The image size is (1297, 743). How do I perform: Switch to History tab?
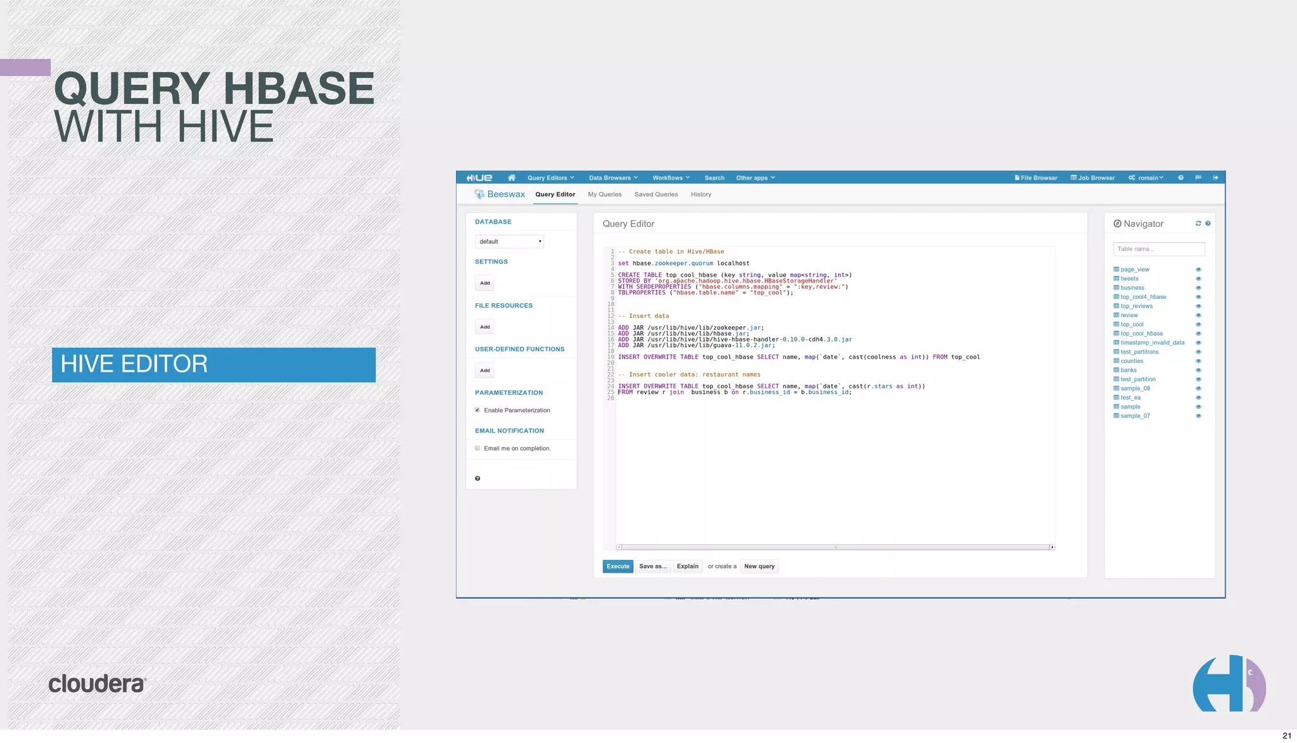[x=701, y=194]
